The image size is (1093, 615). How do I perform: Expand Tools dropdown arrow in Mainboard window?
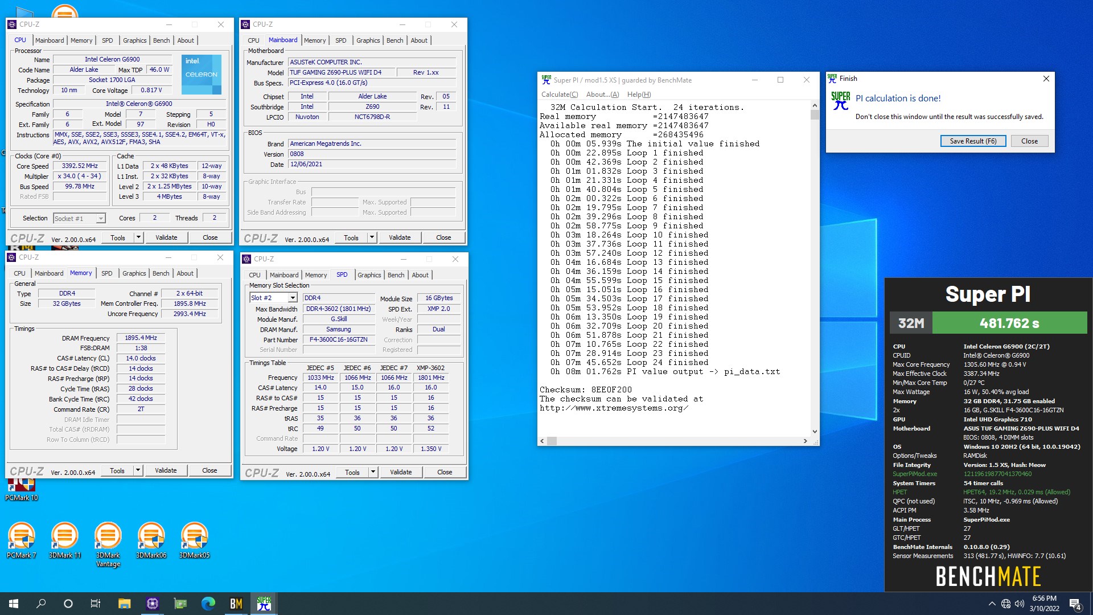(372, 237)
